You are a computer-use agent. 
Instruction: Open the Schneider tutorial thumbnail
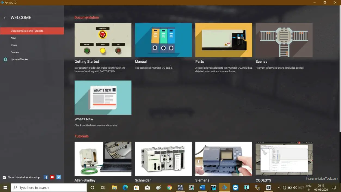163,159
